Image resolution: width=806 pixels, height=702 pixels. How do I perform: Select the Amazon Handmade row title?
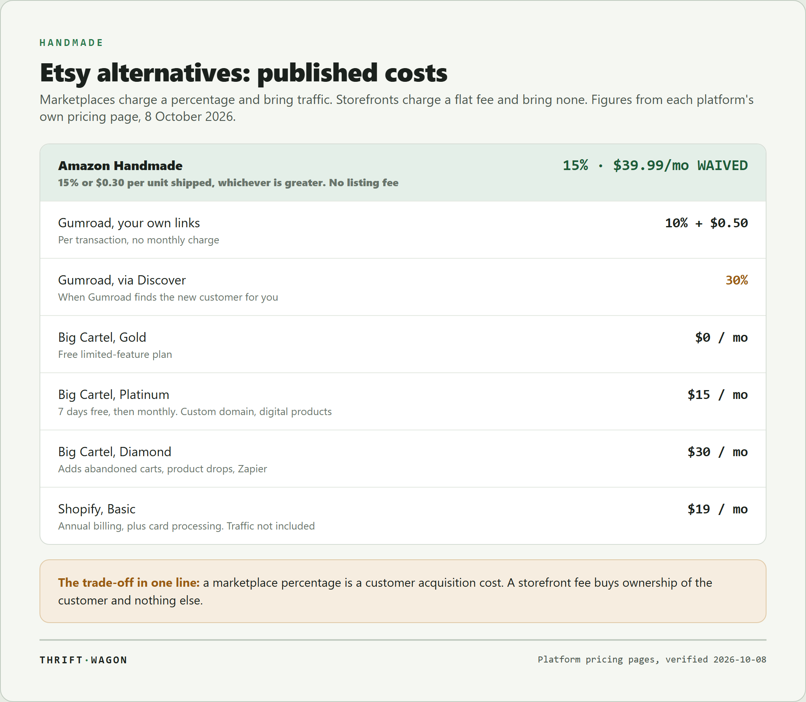(x=120, y=166)
